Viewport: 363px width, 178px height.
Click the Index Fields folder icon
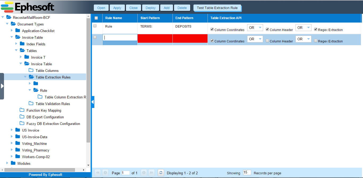click(x=22, y=44)
